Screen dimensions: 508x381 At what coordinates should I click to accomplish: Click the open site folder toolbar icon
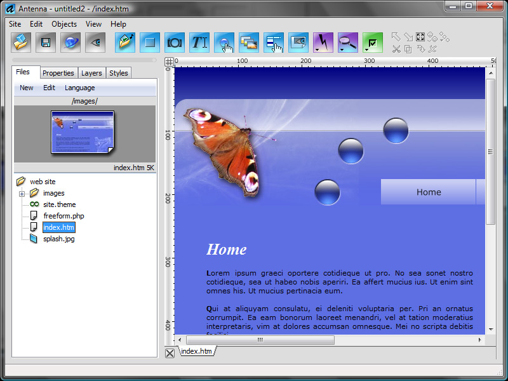click(21, 43)
